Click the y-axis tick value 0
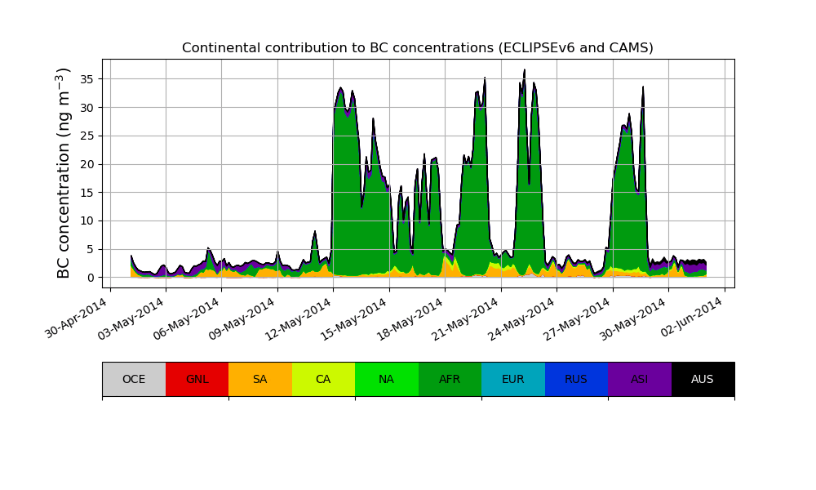816x490 pixels. pyautogui.click(x=91, y=278)
